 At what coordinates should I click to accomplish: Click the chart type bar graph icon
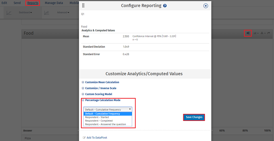click(x=255, y=33)
